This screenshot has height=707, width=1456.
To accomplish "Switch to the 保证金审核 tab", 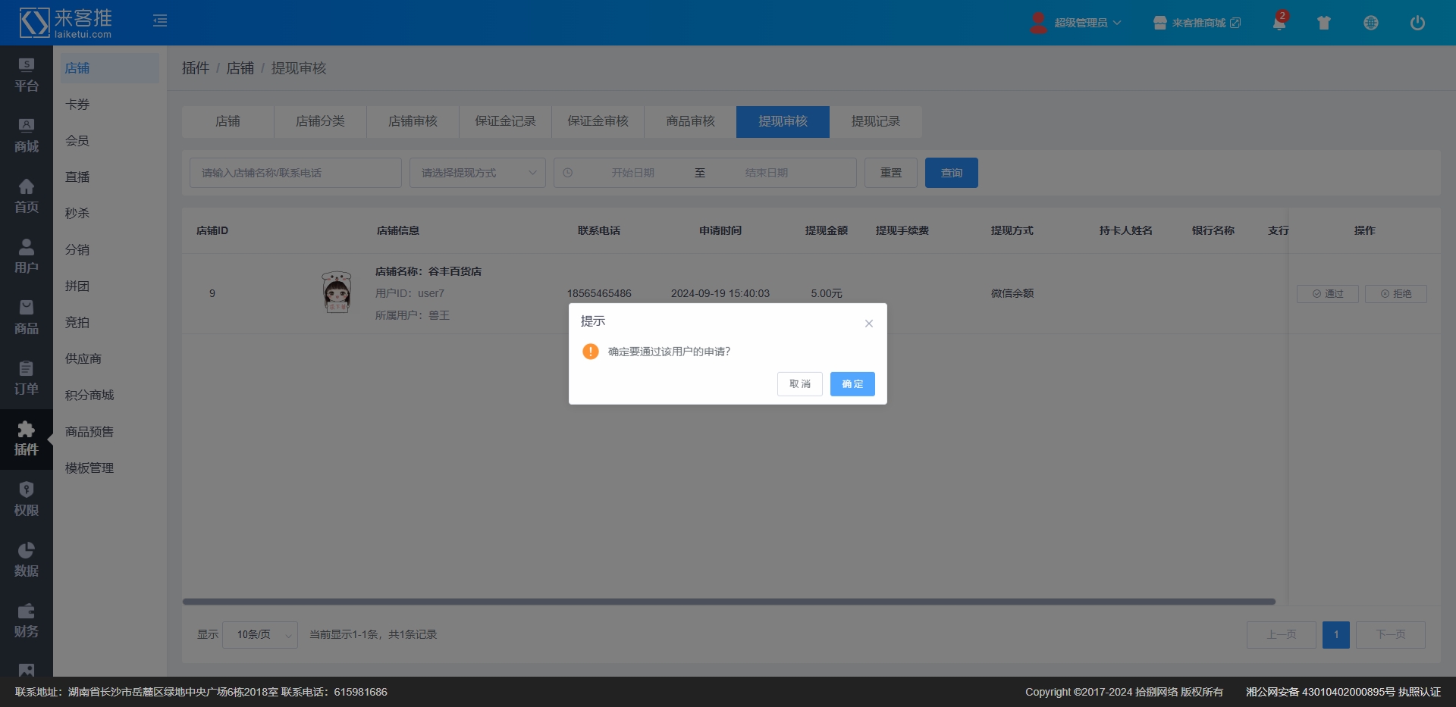I will [598, 121].
